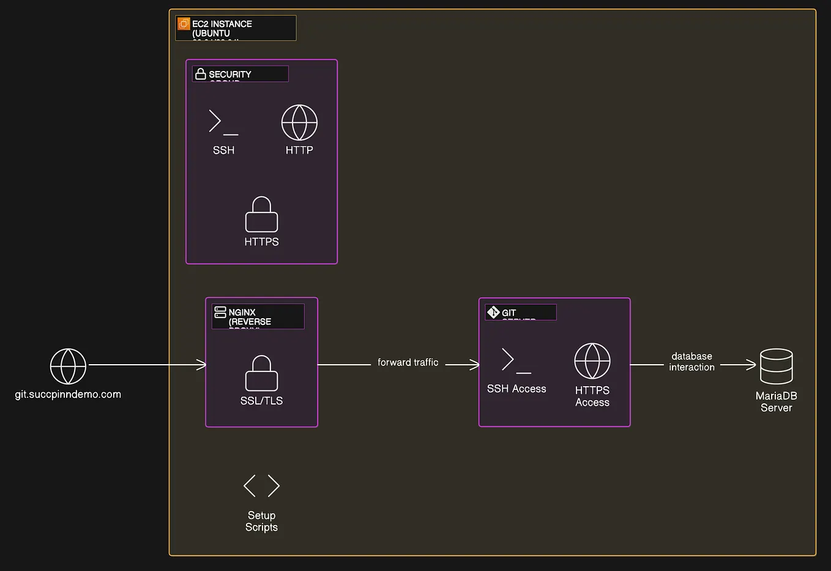Select the Git branch icon in GIT SERVER header
Viewport: 831px width, 571px height.
point(493,312)
